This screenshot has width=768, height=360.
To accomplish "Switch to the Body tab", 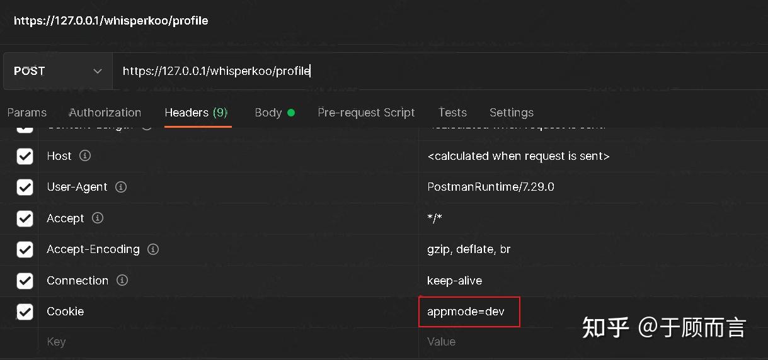I will pos(268,113).
